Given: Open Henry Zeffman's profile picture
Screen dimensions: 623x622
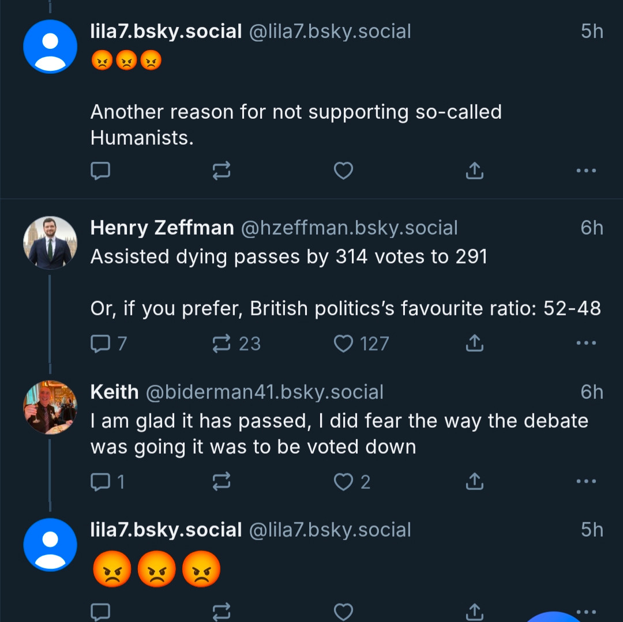Looking at the screenshot, I should click(x=50, y=243).
